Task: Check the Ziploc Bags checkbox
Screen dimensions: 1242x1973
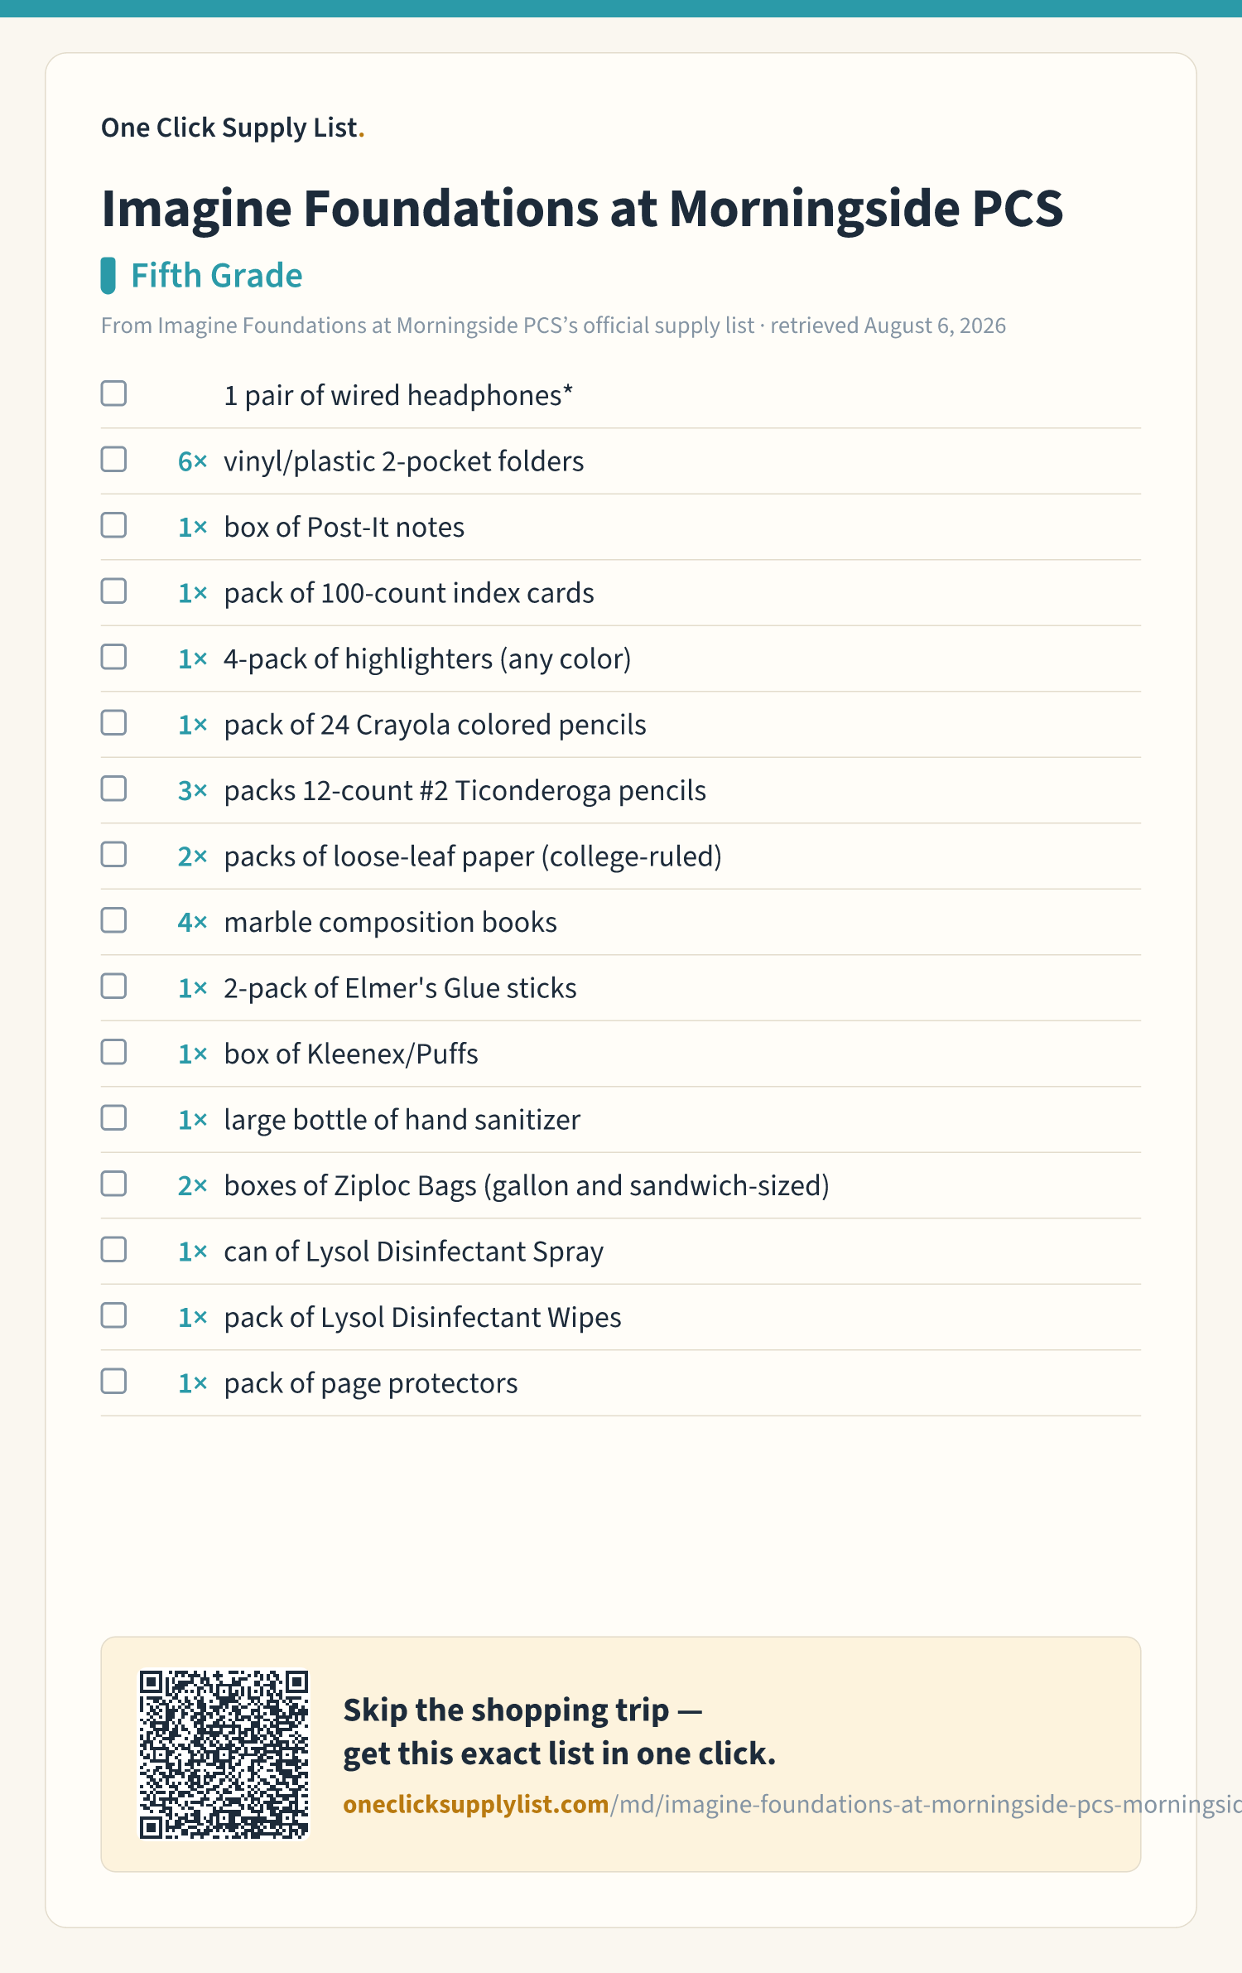Action: [x=113, y=1184]
